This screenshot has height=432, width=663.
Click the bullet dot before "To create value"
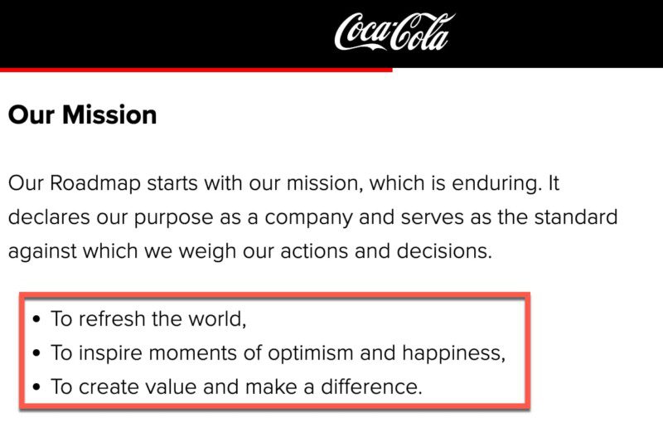(x=36, y=387)
